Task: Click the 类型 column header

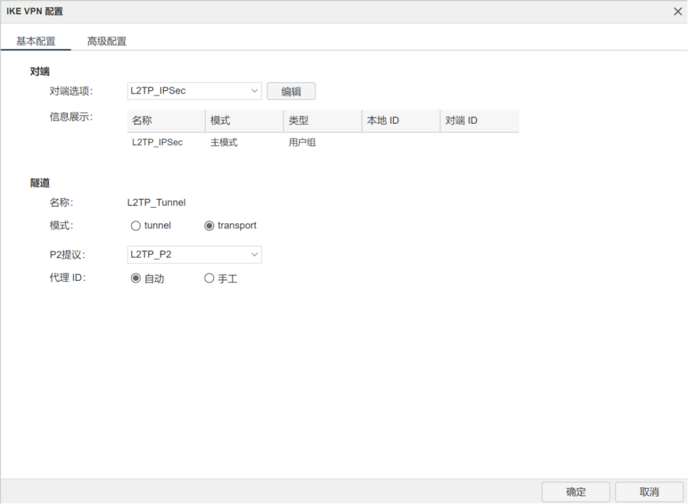Action: 322,121
